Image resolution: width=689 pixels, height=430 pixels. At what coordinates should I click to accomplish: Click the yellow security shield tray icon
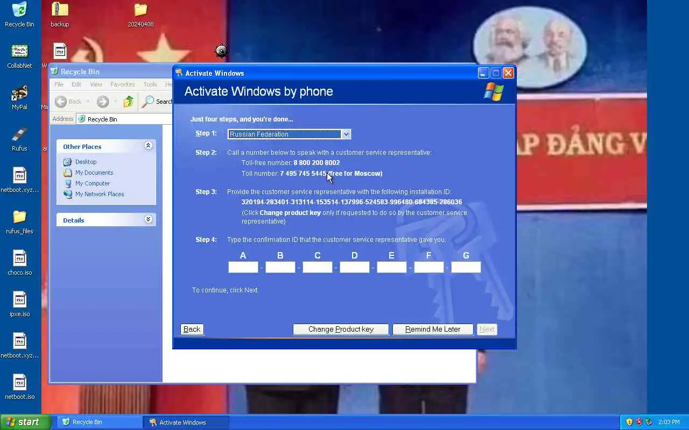629,422
